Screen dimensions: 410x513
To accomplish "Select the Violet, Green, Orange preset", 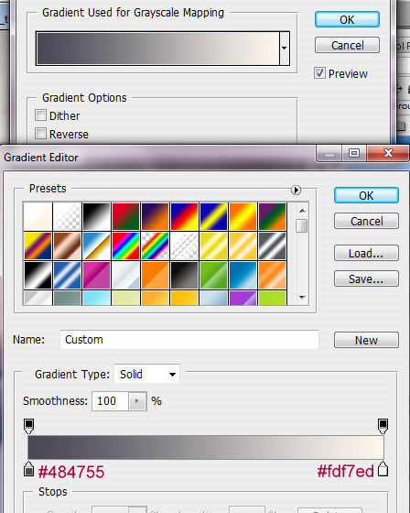I will (x=272, y=216).
